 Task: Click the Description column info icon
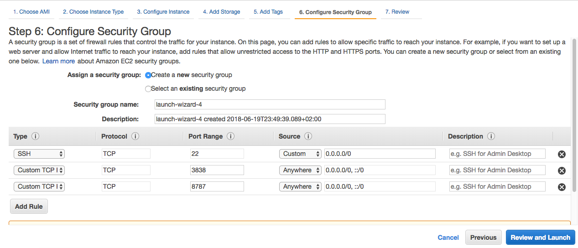(x=491, y=136)
